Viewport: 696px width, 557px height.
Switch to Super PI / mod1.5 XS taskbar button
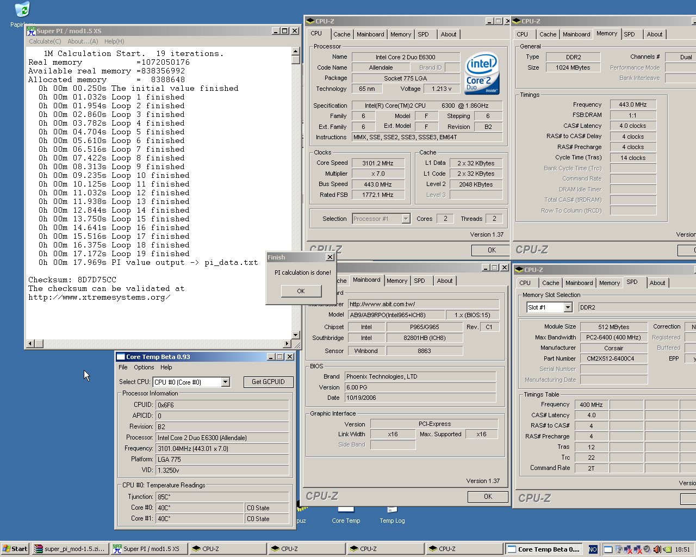[148, 549]
